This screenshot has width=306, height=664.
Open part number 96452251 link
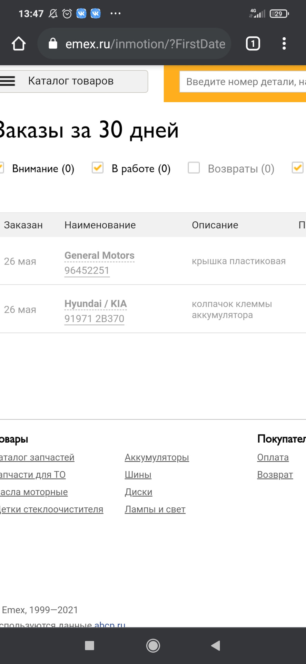(87, 270)
